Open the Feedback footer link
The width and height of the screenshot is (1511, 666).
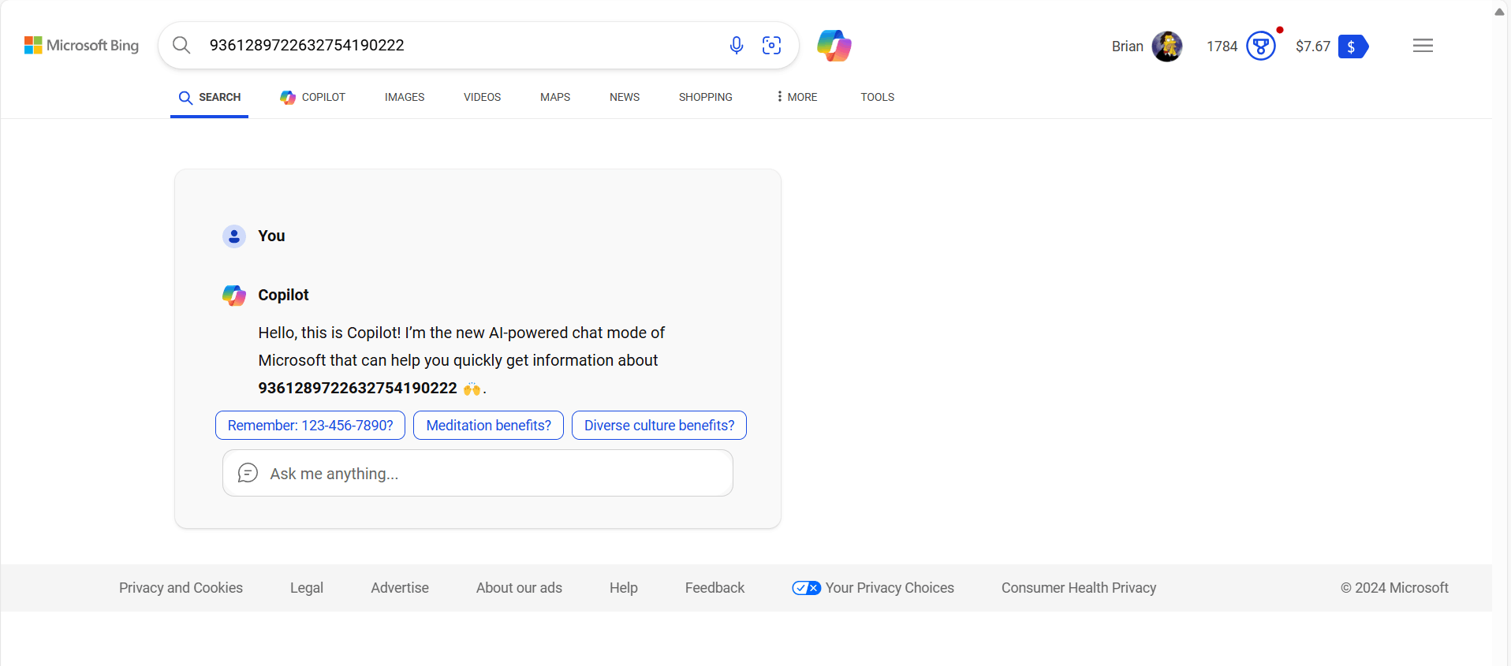(714, 588)
